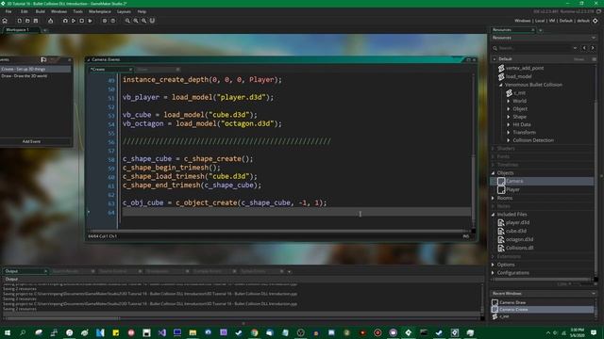
Task: Expand the Collision Detection folder
Action: [509, 140]
